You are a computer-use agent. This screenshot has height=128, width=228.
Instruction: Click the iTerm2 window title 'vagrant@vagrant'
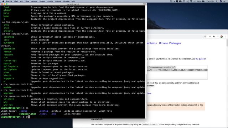point(73,4)
